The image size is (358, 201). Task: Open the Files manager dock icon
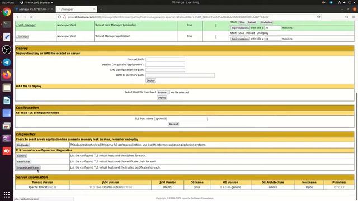pyautogui.click(x=7, y=88)
